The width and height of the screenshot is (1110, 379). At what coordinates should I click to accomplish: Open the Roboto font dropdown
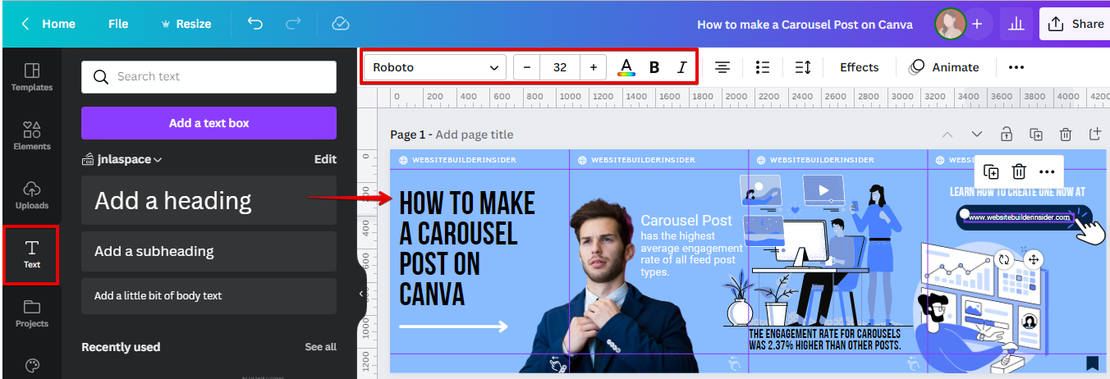pyautogui.click(x=435, y=67)
